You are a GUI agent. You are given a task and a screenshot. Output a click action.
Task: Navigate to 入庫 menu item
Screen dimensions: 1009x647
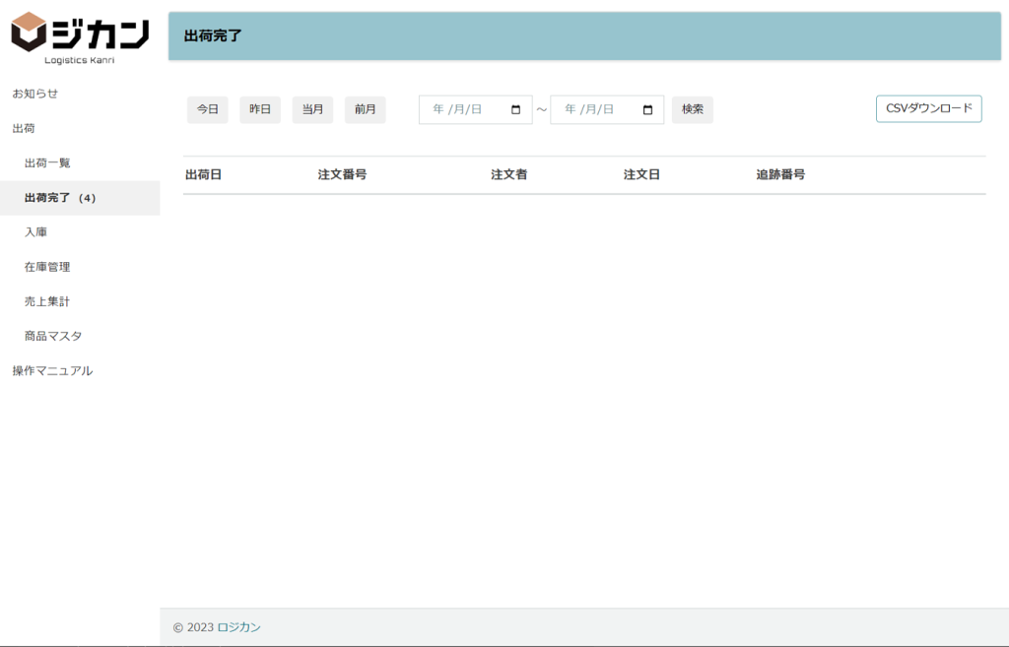[x=35, y=232]
